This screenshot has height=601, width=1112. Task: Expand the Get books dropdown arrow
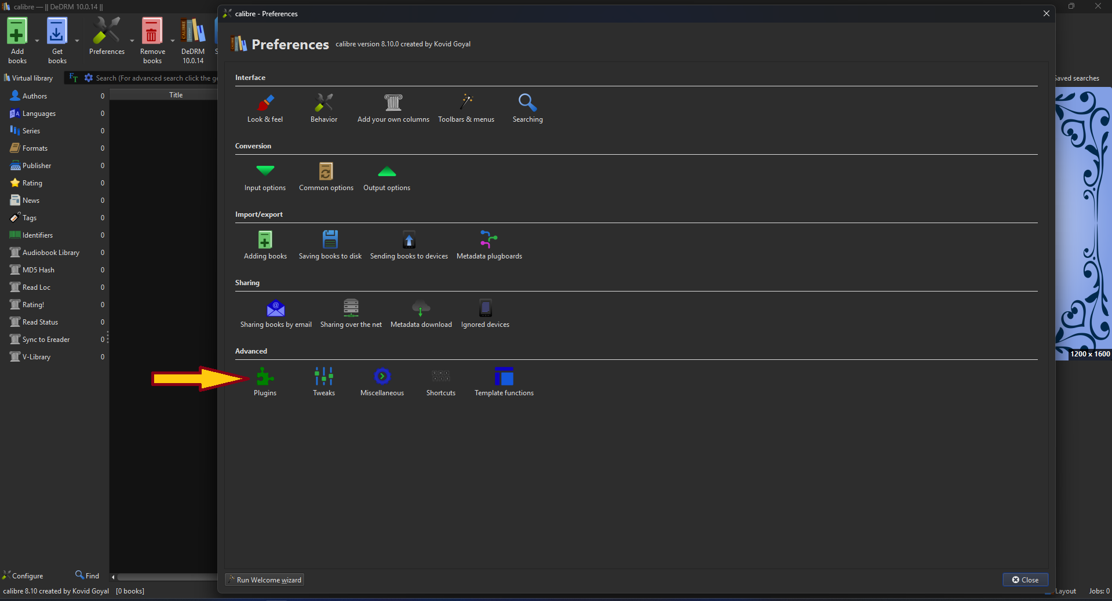tap(77, 41)
